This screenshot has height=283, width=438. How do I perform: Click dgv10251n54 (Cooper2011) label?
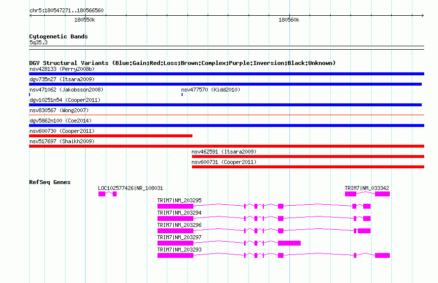click(65, 100)
